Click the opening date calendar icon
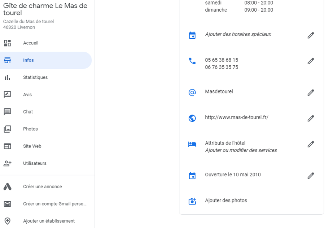The height and width of the screenshot is (228, 333). (x=192, y=176)
